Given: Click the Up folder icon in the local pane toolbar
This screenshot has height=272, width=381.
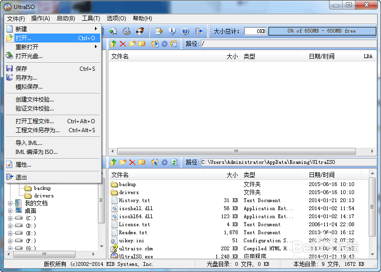Looking at the screenshot, I should (113, 162).
